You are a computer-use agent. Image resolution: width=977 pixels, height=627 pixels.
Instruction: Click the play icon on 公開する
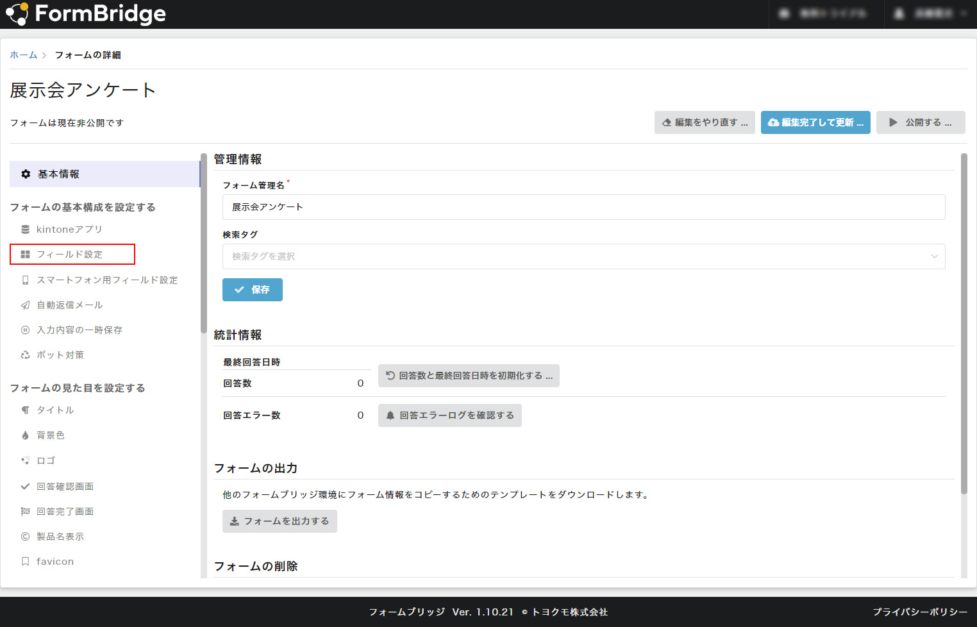(893, 122)
